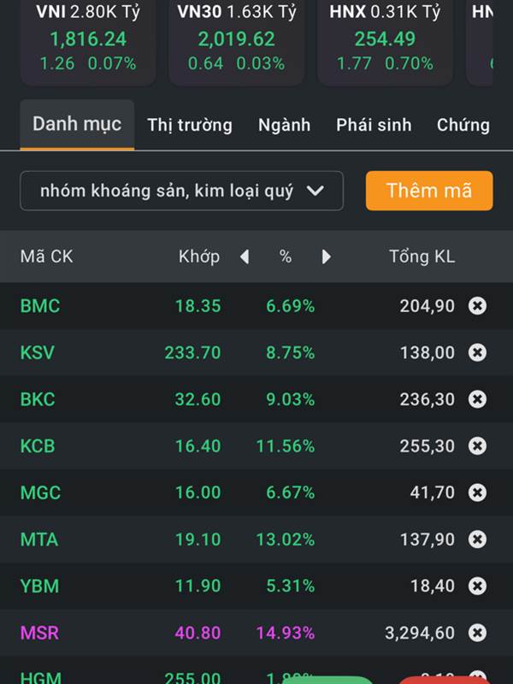Switch column with right arrow
Screen dimensions: 513x684
(326, 256)
